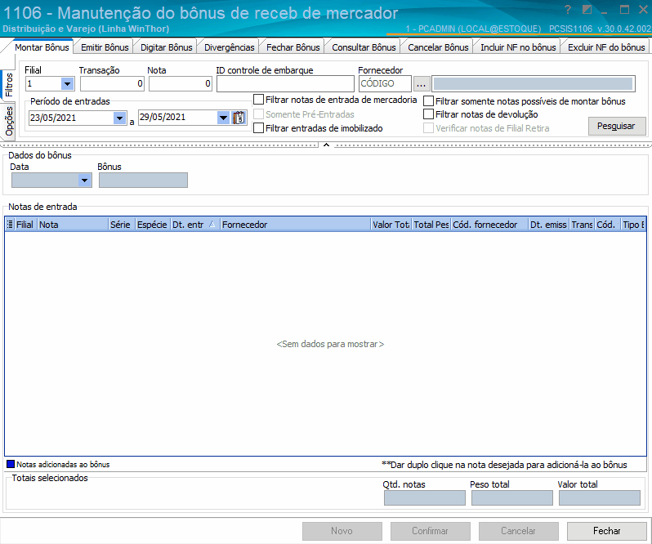The image size is (652, 544).
Task: Click the Nota column header
Action: [74, 225]
